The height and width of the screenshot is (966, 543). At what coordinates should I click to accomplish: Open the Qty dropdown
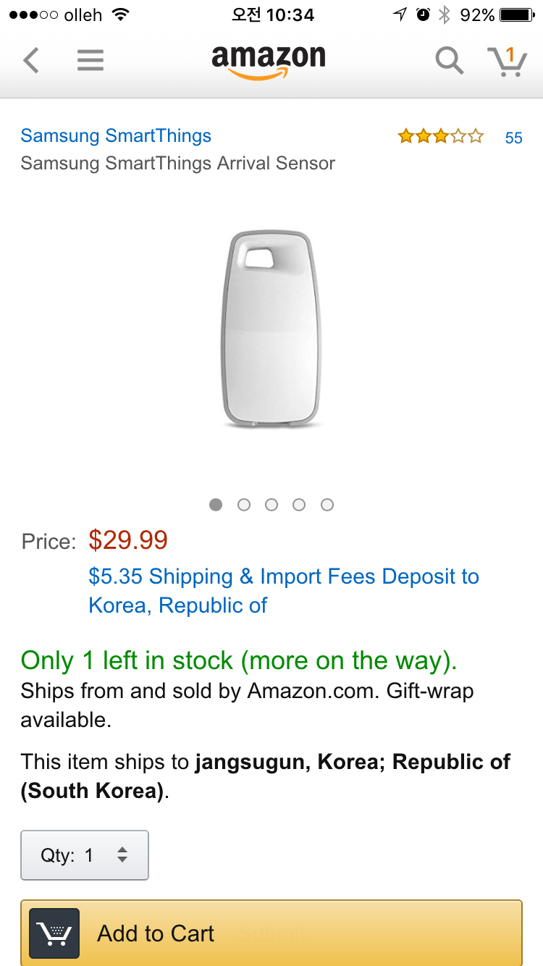[85, 855]
